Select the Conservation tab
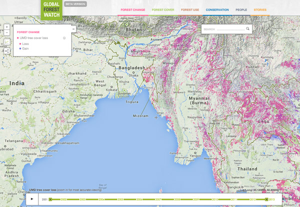 pyautogui.click(x=217, y=10)
